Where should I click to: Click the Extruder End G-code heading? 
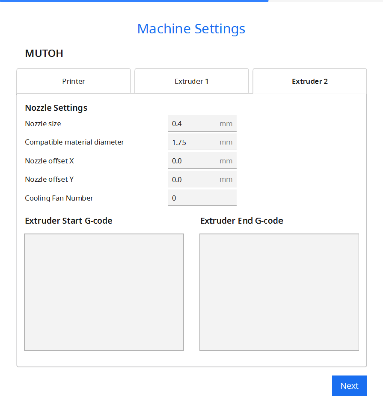tap(242, 221)
